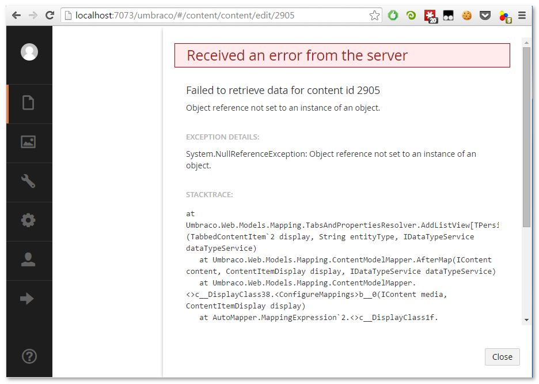Click the 'Received an error from the server' heading
539x384 pixels.
pos(297,55)
